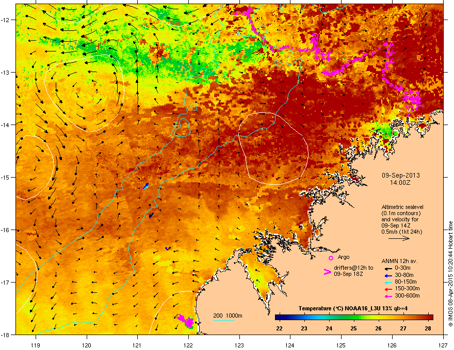Click the '09-Sep 18Z' text under drifters

click(x=348, y=274)
